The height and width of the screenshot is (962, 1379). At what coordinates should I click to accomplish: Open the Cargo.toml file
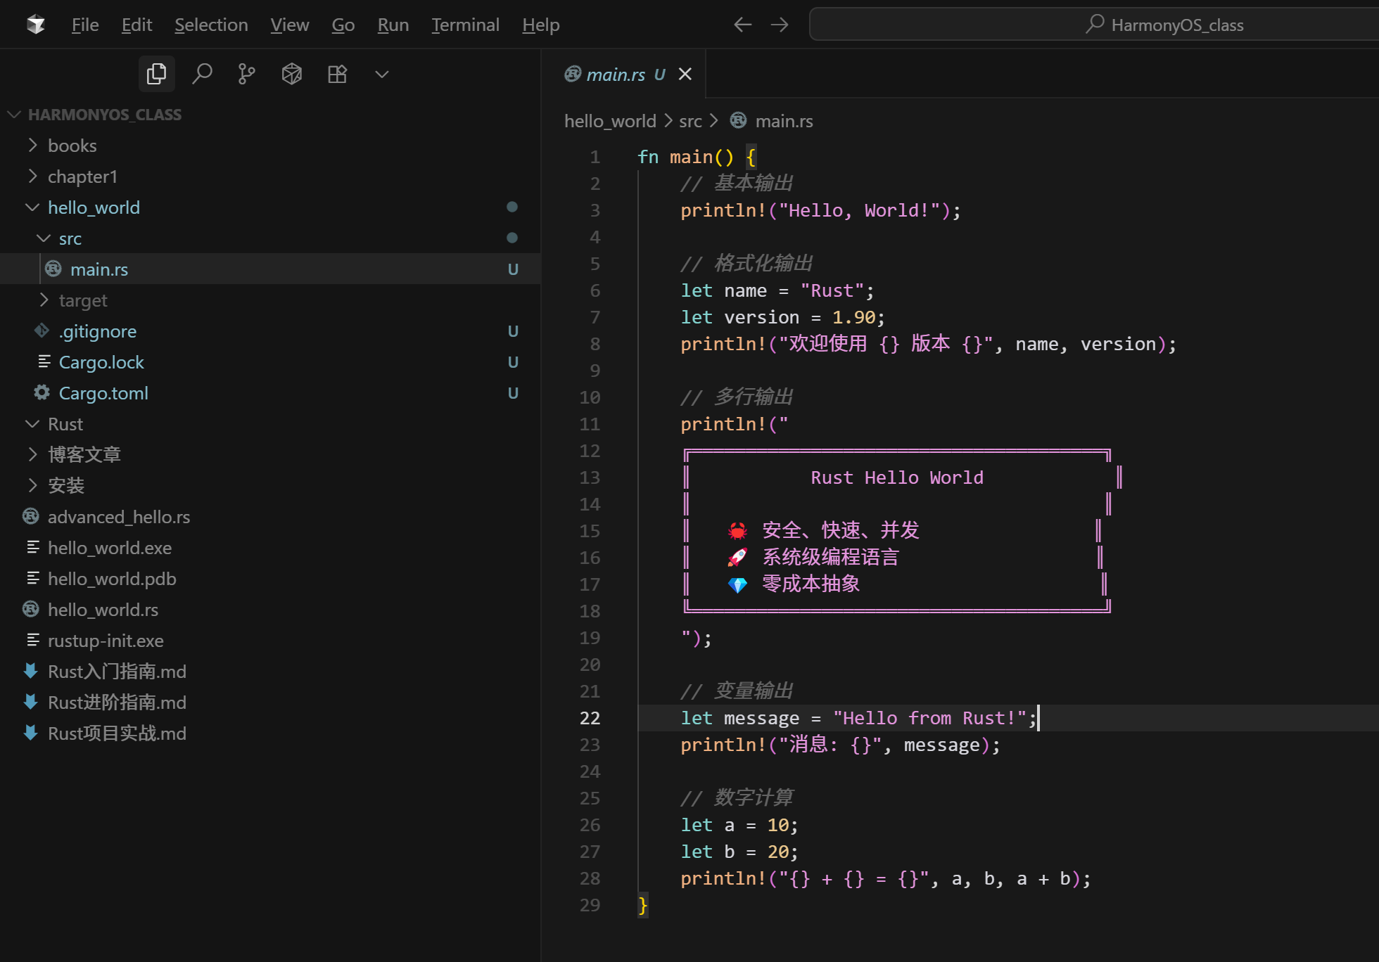(x=270, y=393)
